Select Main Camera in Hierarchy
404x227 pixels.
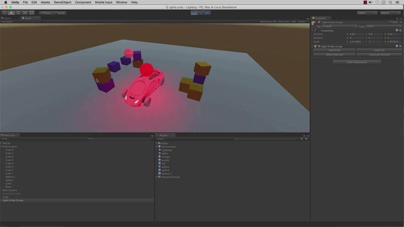10,190
